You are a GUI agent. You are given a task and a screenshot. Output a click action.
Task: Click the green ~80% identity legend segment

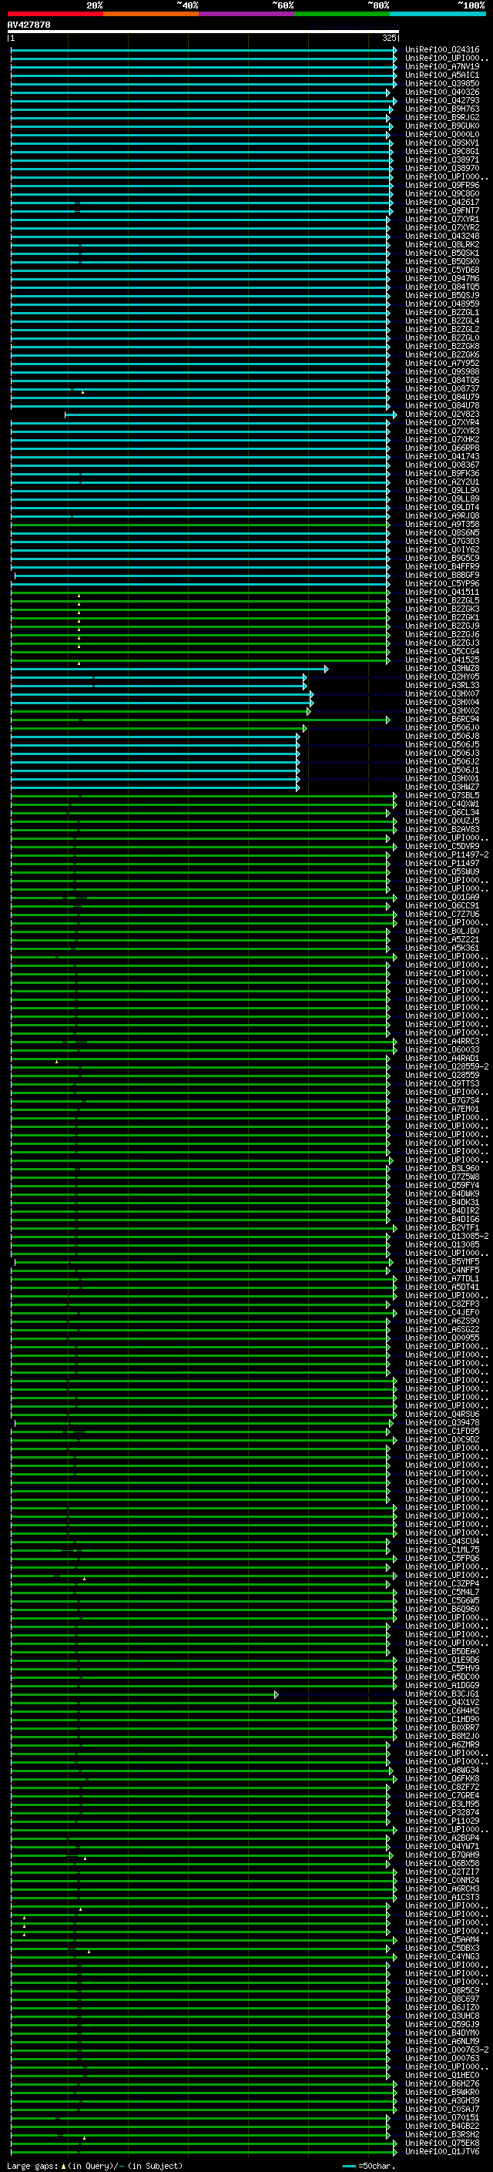342,14
